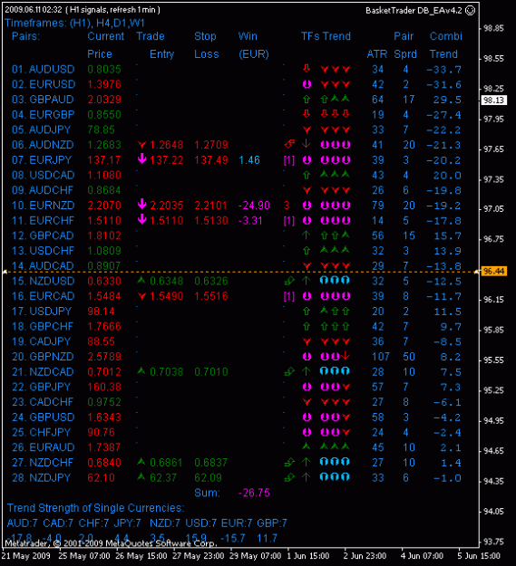Click the magenta down arrow before EURCHF entry 1.5110
The height and width of the screenshot is (566, 516).
[142, 219]
